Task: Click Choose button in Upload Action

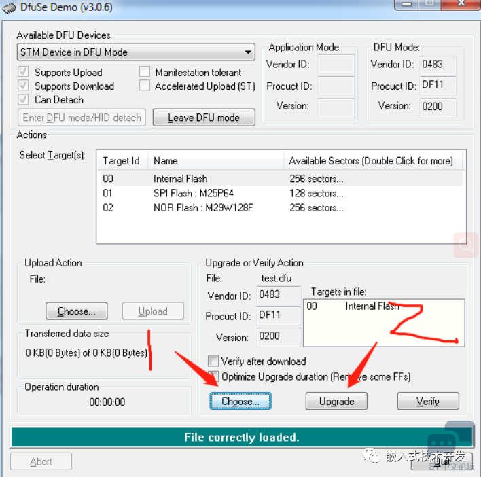Action: (77, 311)
